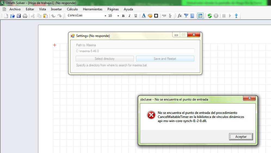Toggle underline text formatting

tap(136, 16)
